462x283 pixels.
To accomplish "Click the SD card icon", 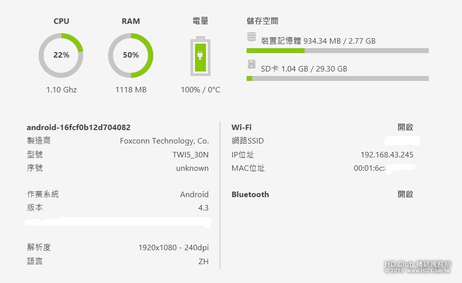I will click(251, 64).
